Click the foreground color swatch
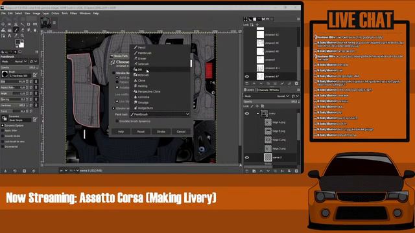 coord(18,42)
